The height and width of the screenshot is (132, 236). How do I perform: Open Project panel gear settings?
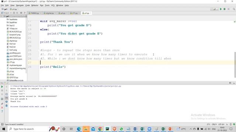click(x=21, y=13)
